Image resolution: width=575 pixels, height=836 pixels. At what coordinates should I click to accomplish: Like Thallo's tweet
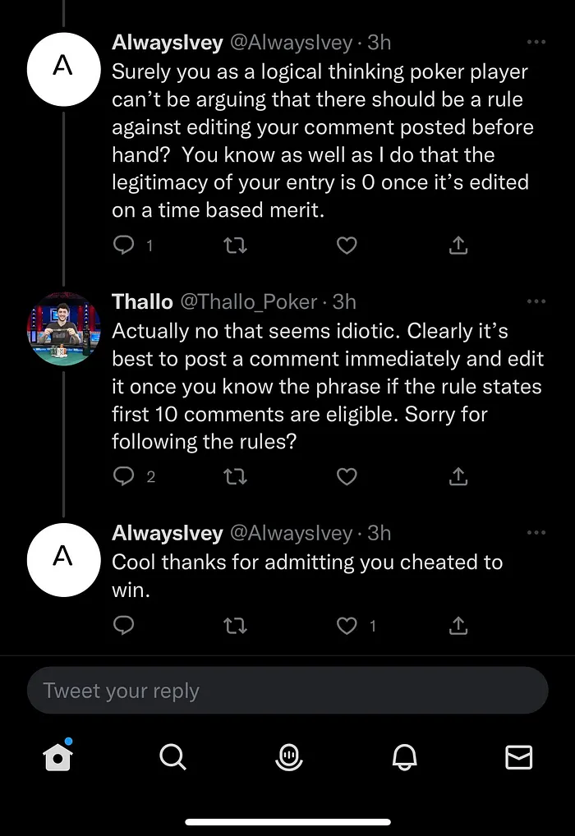point(347,476)
